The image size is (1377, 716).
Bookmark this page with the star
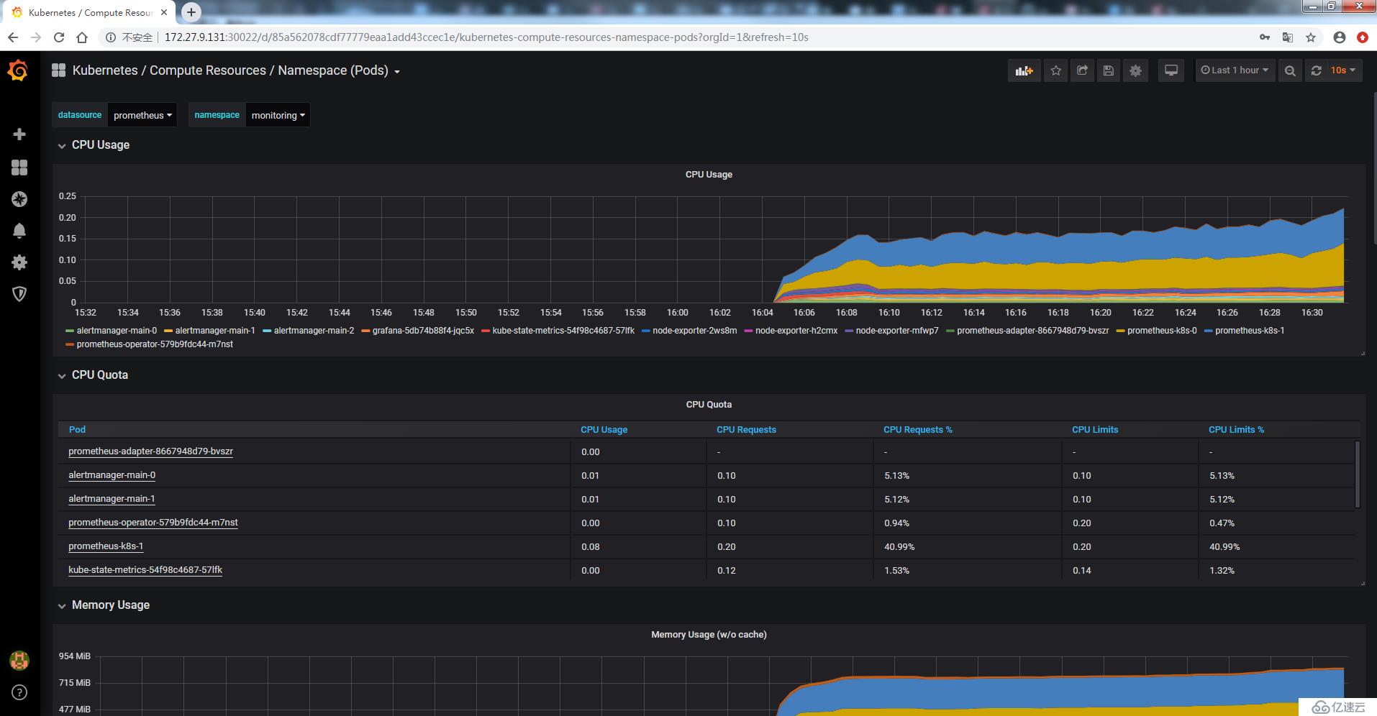1311,37
